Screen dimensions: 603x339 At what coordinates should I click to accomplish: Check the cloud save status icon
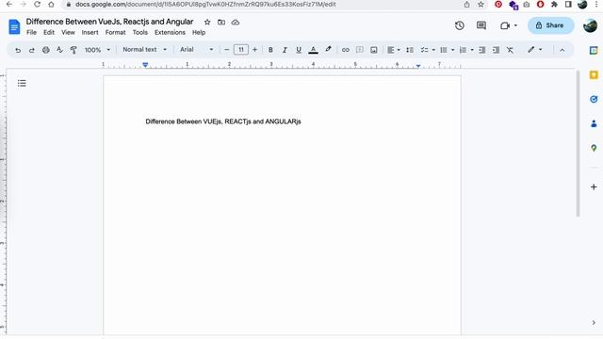236,23
